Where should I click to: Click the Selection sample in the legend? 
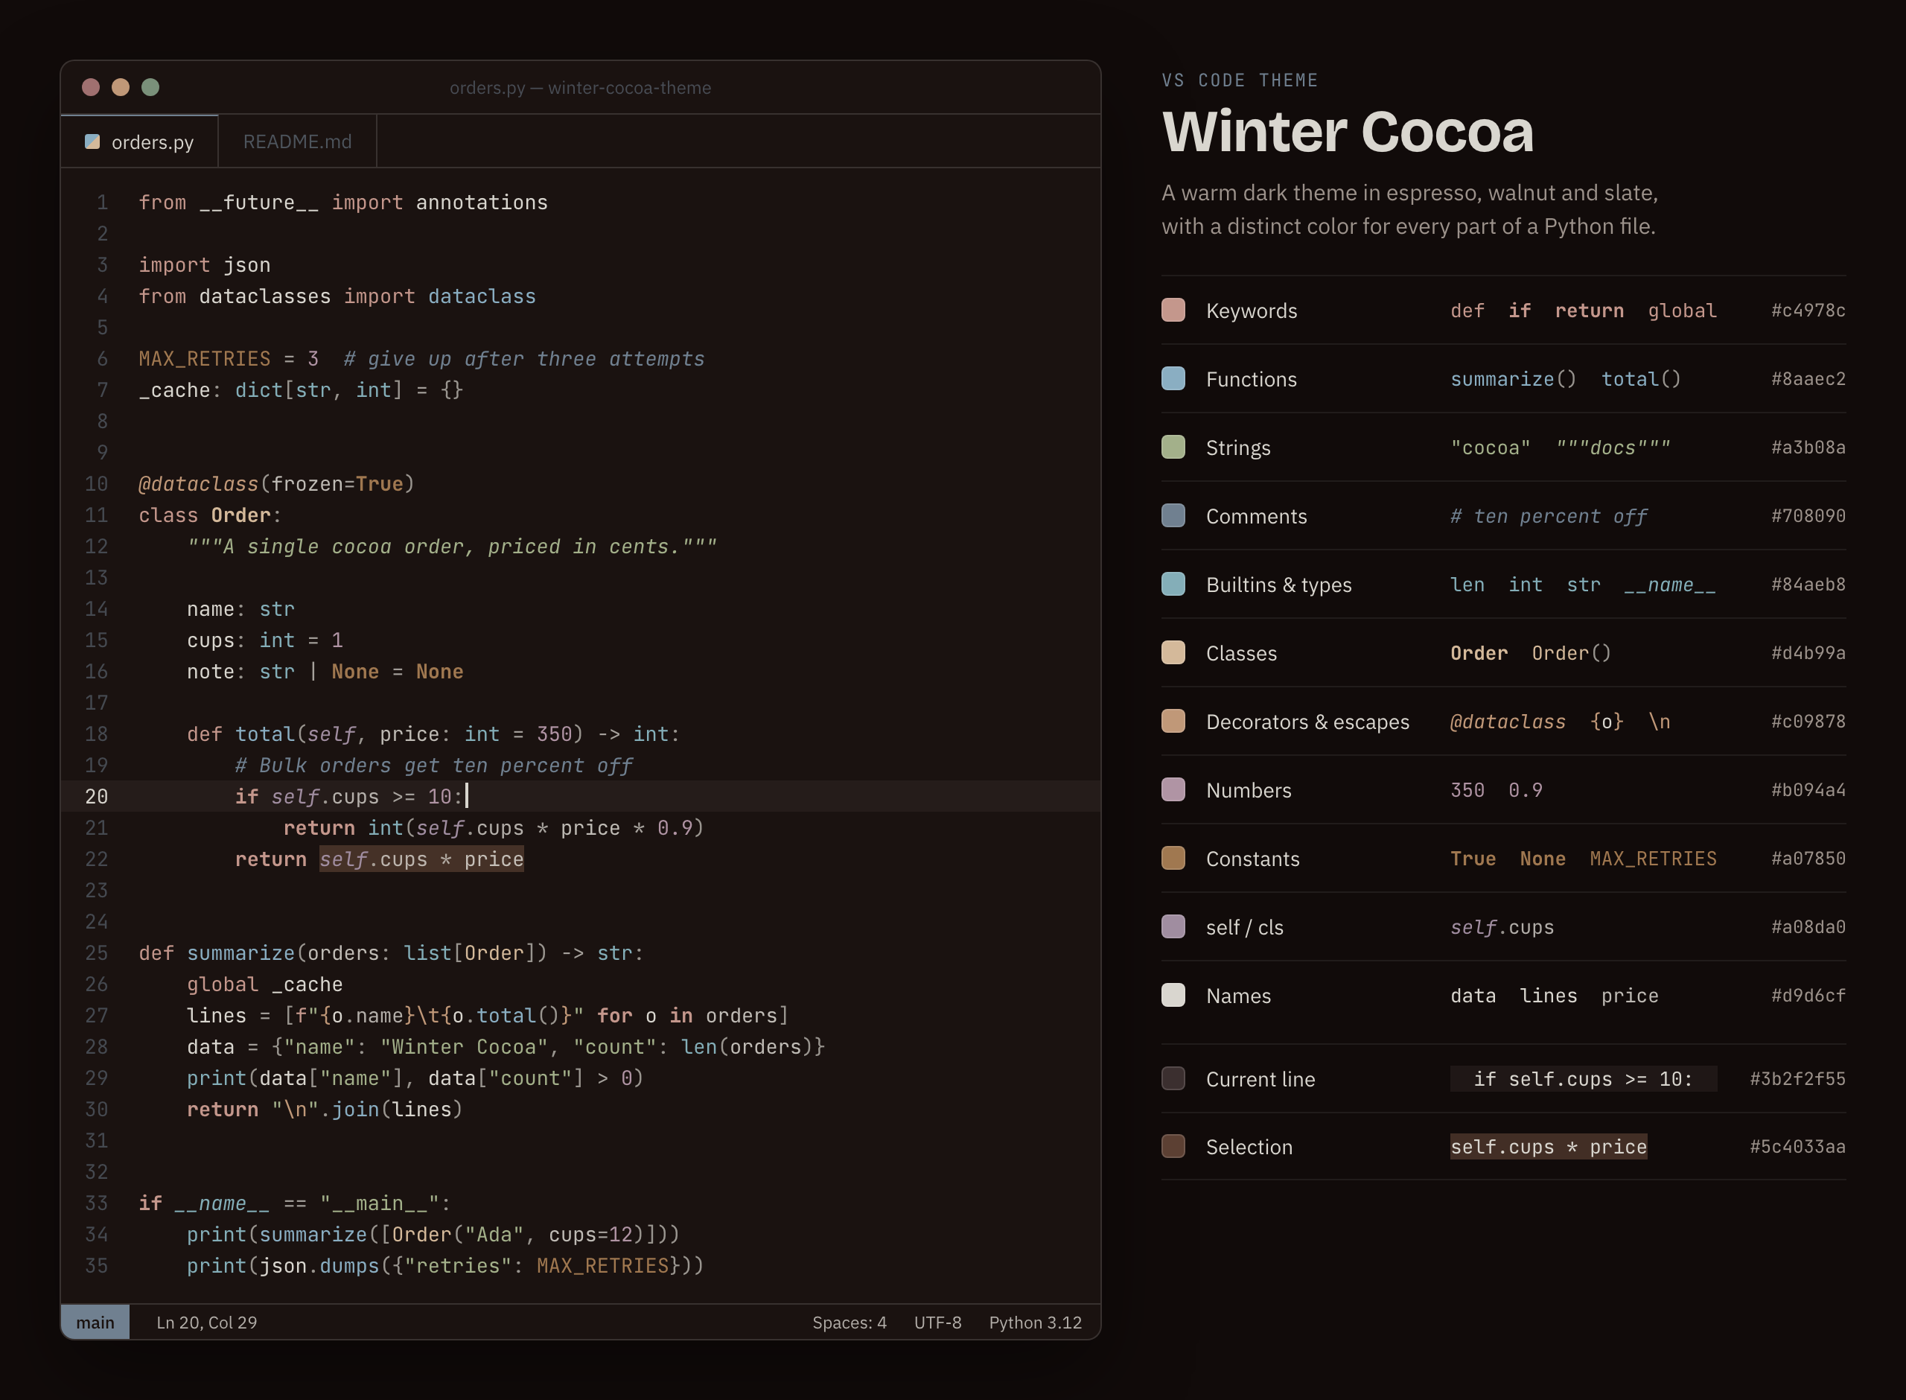[x=1549, y=1147]
